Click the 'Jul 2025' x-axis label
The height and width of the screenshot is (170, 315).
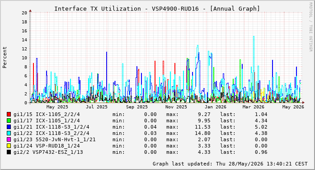tap(97, 107)
